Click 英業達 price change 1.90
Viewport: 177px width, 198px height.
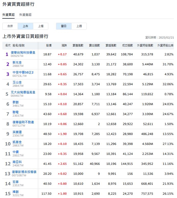pyautogui.click(x=62, y=134)
